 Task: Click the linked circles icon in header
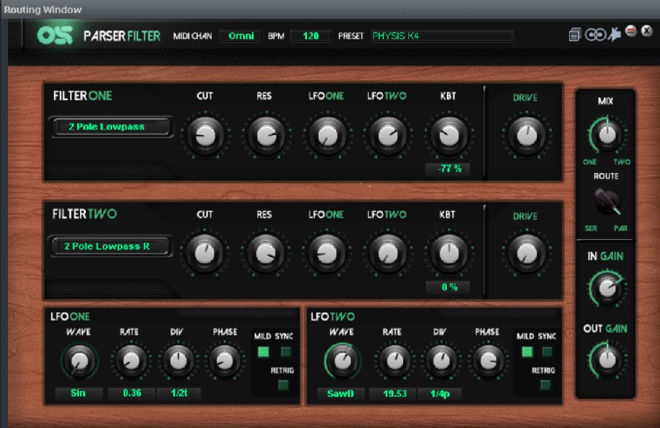pos(595,35)
